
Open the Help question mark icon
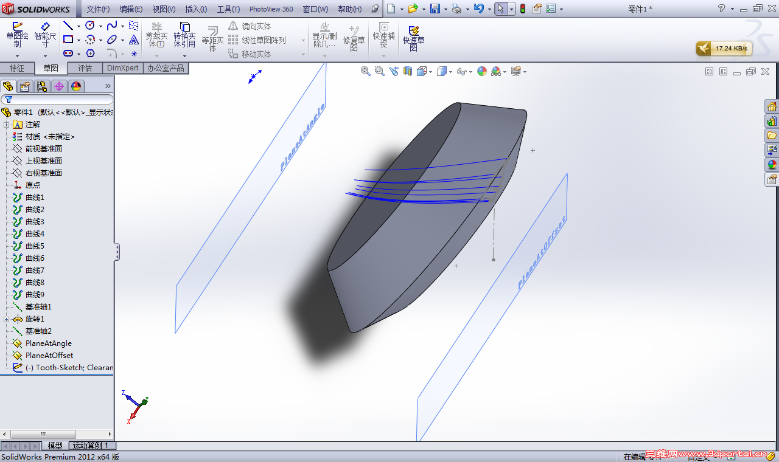pyautogui.click(x=722, y=9)
